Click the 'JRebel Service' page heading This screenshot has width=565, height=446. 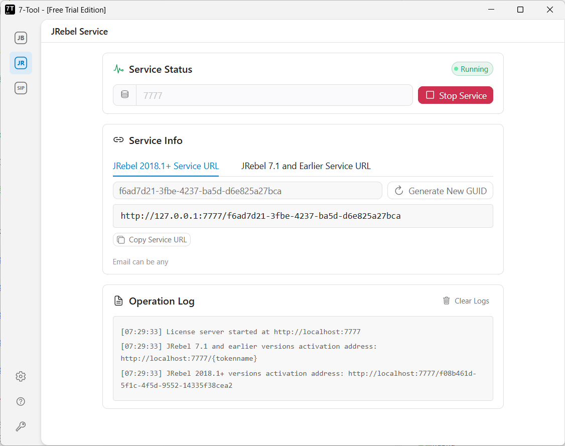(79, 31)
